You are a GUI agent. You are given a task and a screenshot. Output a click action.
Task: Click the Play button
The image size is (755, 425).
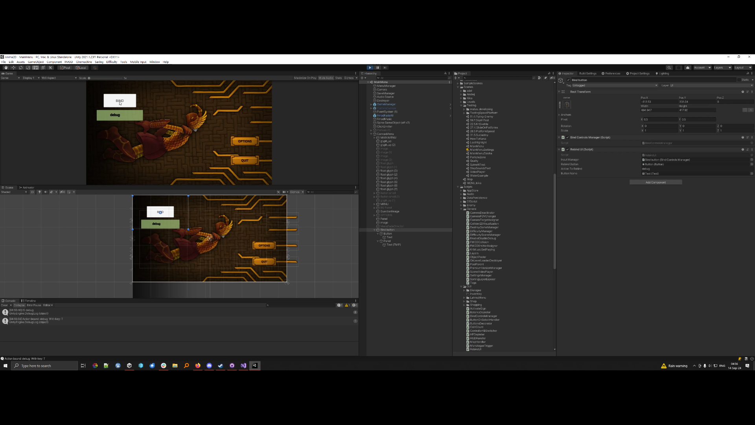[x=370, y=68]
